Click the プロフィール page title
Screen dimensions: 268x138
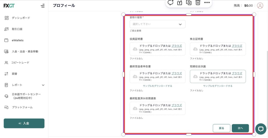(x=64, y=6)
